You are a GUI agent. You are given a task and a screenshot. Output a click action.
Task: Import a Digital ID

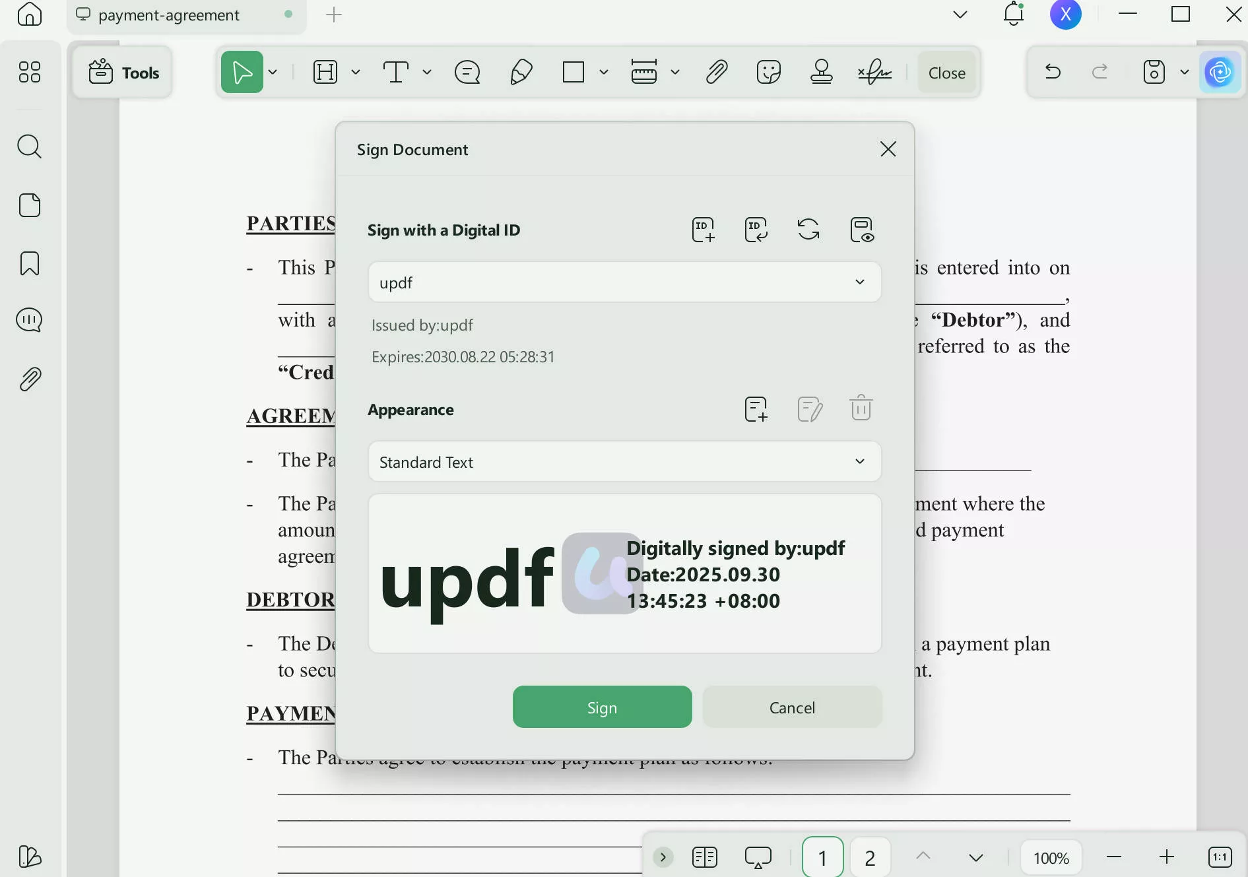tap(756, 230)
